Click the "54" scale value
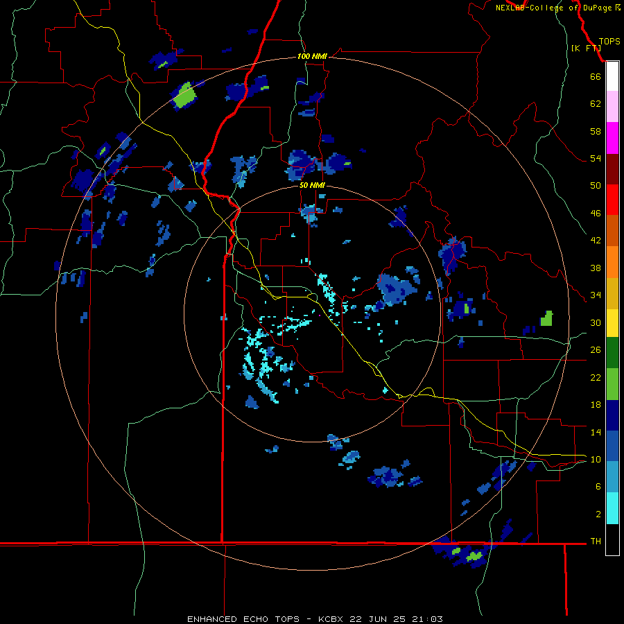Screen dimensions: 624x624 (596, 158)
